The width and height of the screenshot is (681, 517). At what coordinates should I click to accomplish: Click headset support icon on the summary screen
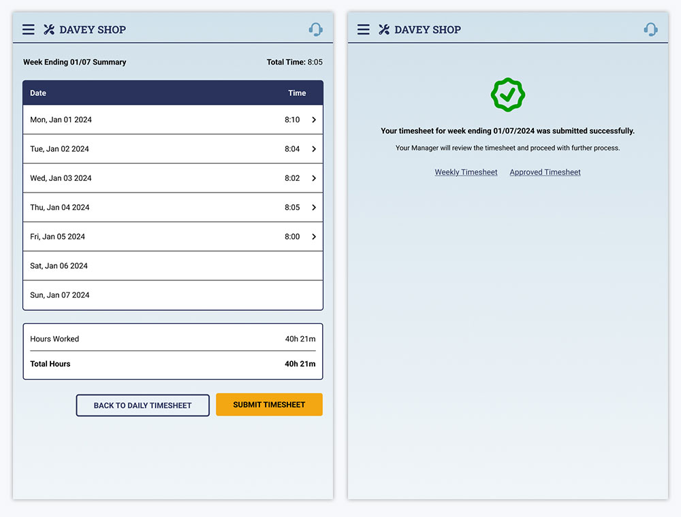click(315, 29)
